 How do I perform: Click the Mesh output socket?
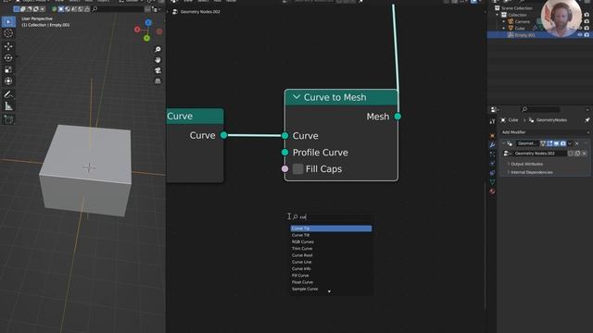coord(397,117)
